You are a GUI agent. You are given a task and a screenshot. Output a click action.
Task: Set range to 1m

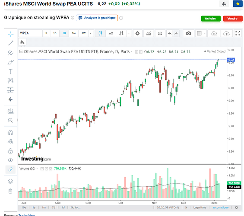point(44,207)
